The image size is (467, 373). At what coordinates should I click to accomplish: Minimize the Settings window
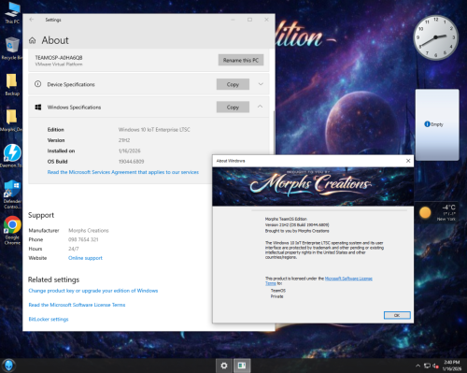233,20
